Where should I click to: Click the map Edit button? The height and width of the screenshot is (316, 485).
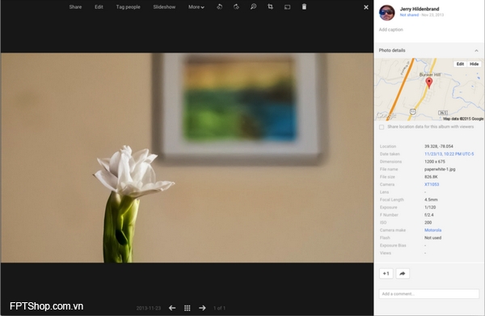tap(460, 64)
